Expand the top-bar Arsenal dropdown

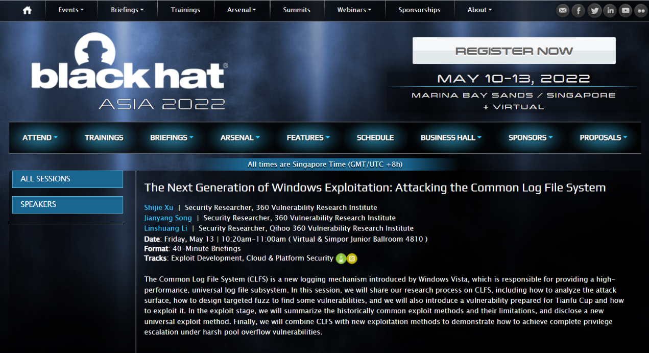242,10
